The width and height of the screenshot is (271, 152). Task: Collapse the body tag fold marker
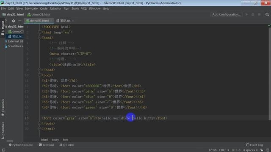(x=39, y=75)
